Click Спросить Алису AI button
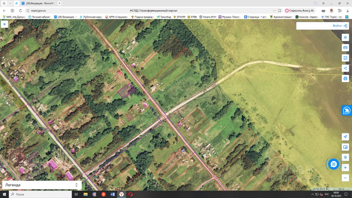 point(299,11)
